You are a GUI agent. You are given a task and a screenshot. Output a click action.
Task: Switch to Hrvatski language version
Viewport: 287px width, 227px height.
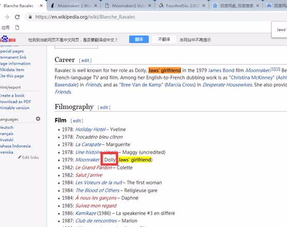click(x=7, y=140)
